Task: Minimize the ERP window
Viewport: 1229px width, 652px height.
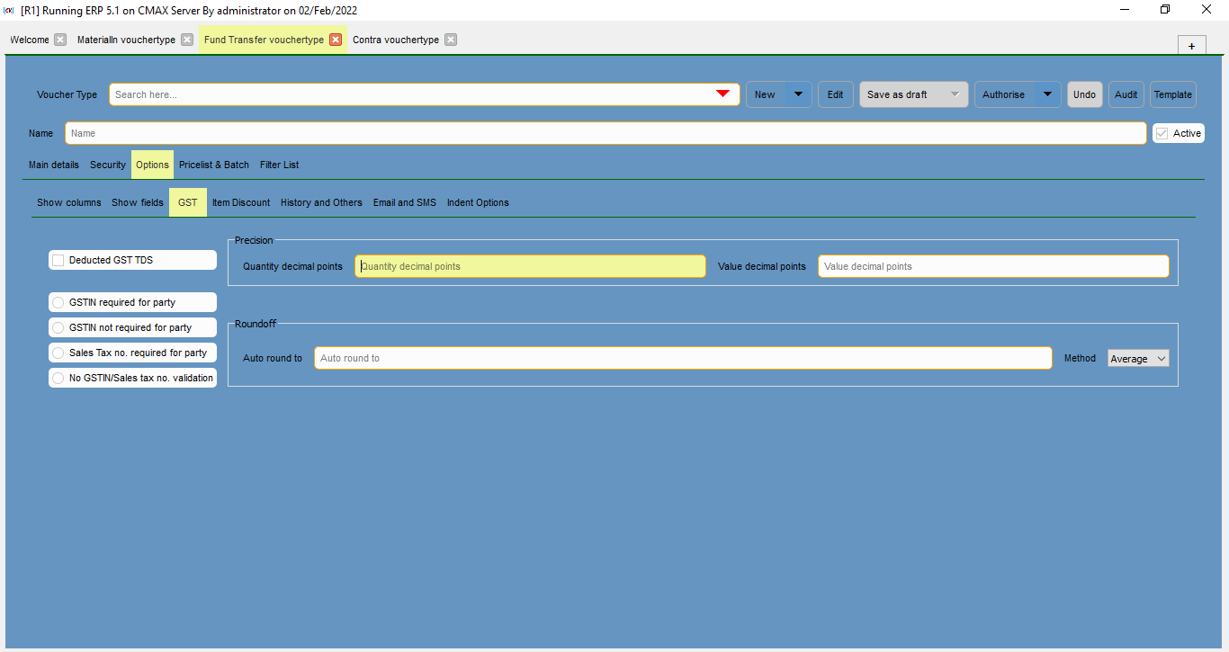Action: 1125,9
